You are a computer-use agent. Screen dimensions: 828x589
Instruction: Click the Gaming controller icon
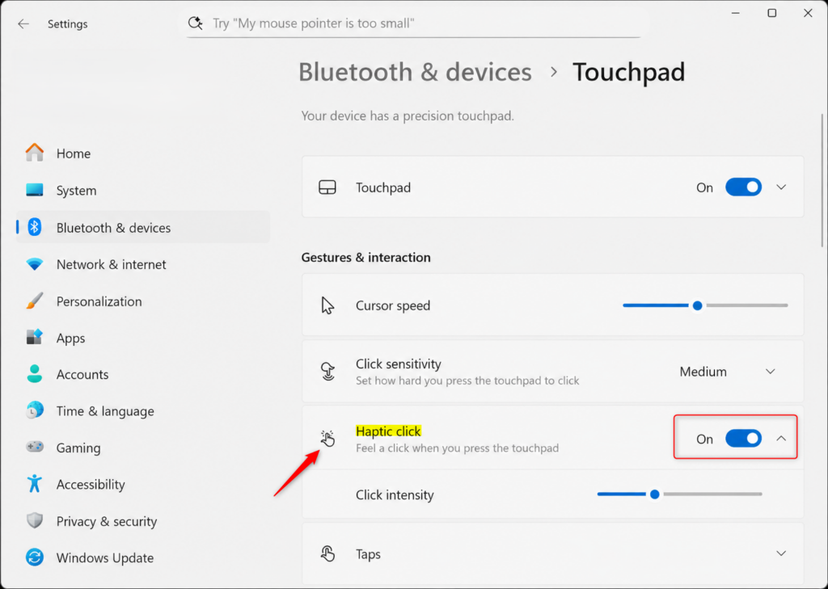point(34,447)
